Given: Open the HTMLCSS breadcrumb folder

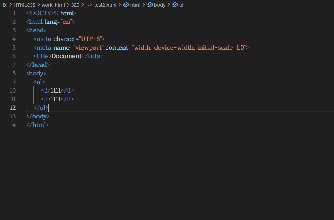Looking at the screenshot, I should [x=24, y=5].
